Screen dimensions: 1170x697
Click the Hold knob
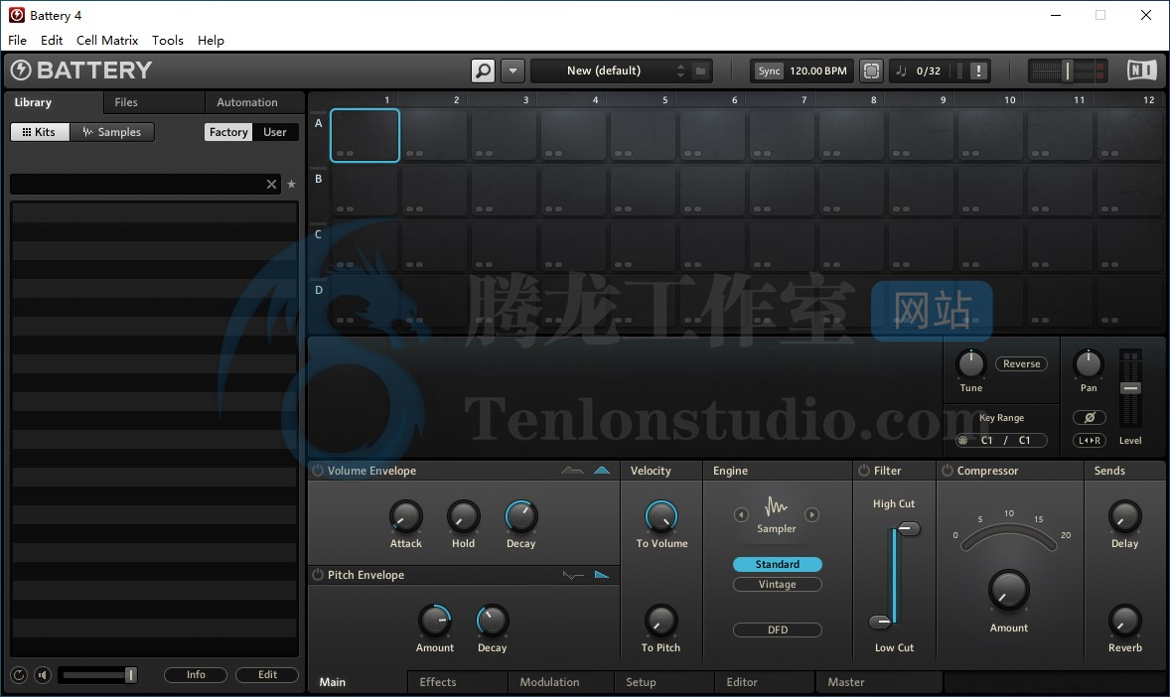464,516
